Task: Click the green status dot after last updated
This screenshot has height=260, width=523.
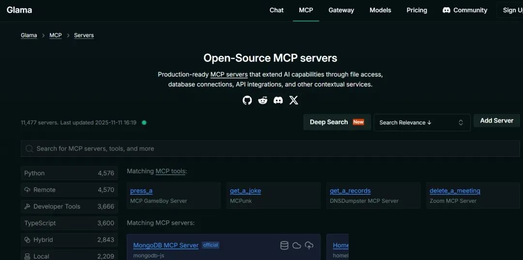Action: tap(144, 122)
